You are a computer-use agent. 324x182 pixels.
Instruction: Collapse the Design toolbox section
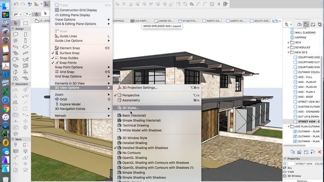click(x=13, y=29)
